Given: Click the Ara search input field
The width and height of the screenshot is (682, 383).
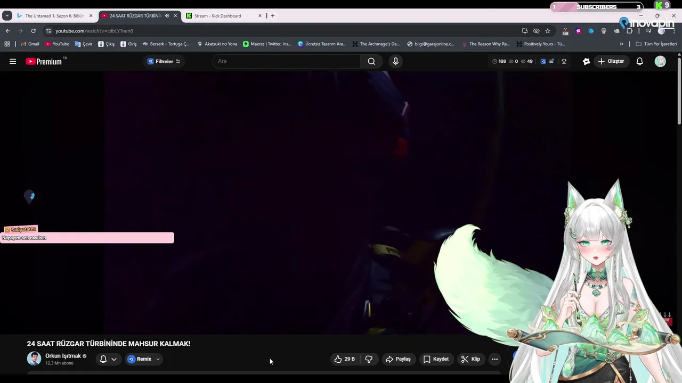Looking at the screenshot, I should (x=287, y=61).
